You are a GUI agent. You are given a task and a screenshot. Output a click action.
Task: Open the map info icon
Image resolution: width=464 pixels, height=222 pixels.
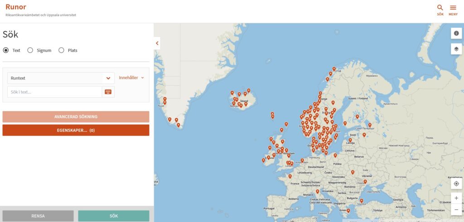click(456, 34)
